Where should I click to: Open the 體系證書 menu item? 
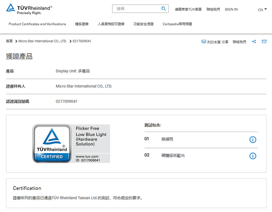(82, 24)
